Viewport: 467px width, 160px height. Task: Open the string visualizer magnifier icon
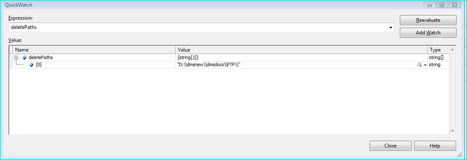pyautogui.click(x=419, y=65)
